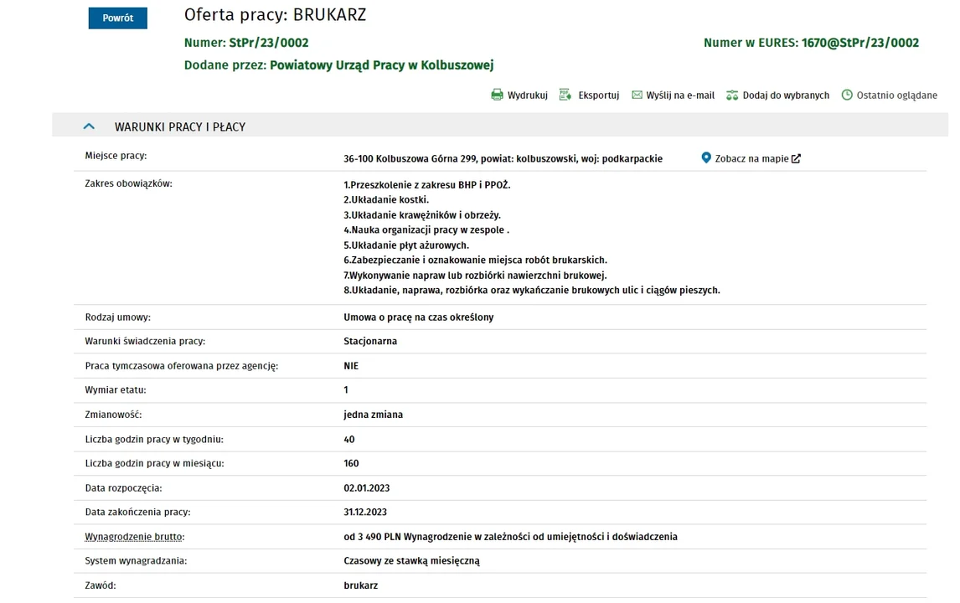Click Wyślij na e-mail text
The width and height of the screenshot is (960, 603).
pos(680,95)
